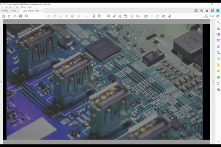This screenshot has height=147, width=221.
Task: Print the document with the printer icon
Action: (x=21, y=16)
